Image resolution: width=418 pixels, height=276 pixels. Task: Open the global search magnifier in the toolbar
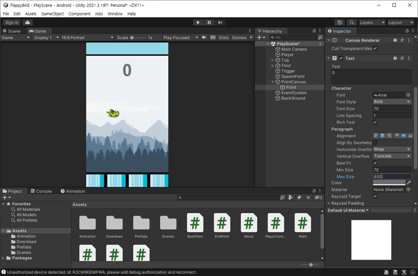point(352,23)
